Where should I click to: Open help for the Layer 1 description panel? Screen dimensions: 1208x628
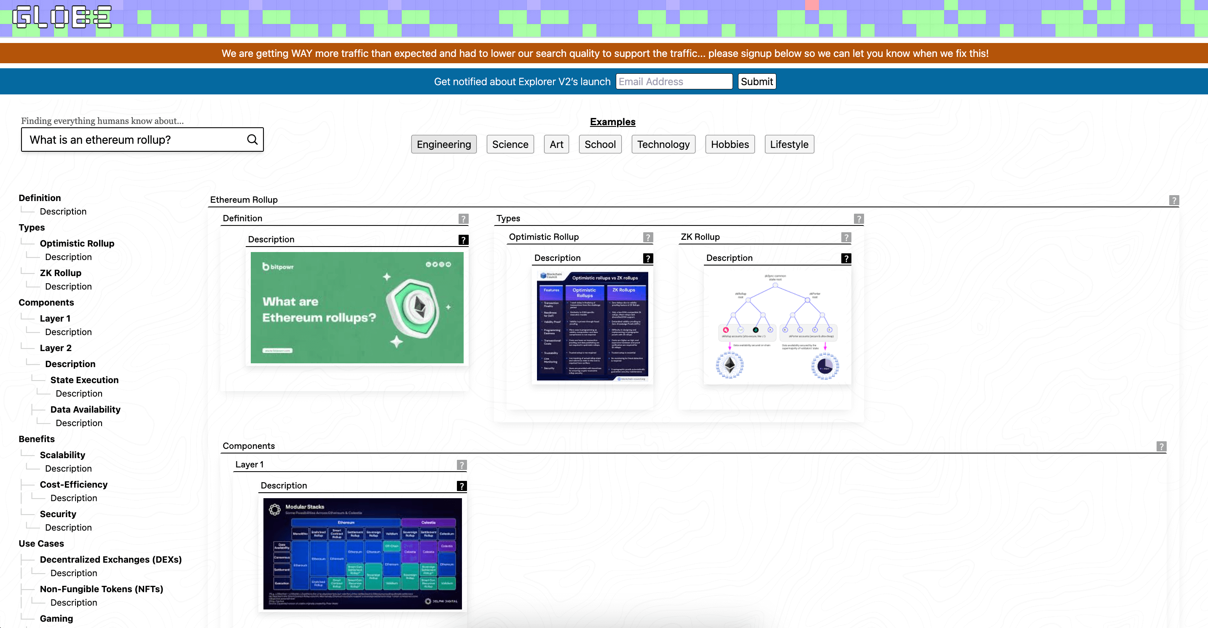coord(462,486)
